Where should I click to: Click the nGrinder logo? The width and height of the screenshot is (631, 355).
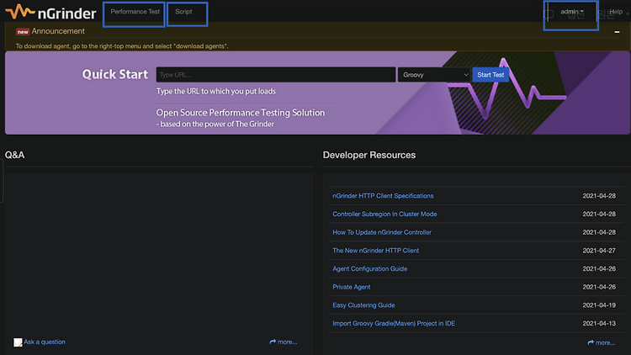click(50, 12)
